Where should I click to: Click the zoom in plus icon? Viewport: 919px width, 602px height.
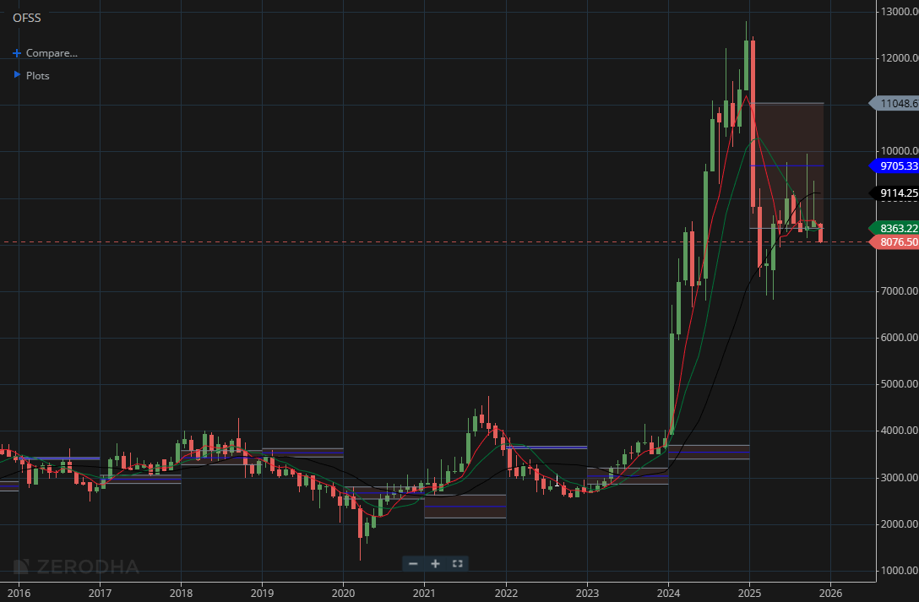pos(435,563)
